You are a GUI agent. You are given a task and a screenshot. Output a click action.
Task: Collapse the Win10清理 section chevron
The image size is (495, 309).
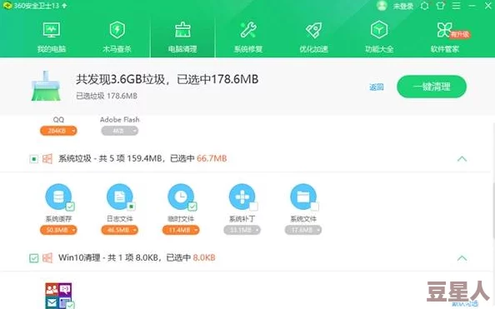pos(462,258)
